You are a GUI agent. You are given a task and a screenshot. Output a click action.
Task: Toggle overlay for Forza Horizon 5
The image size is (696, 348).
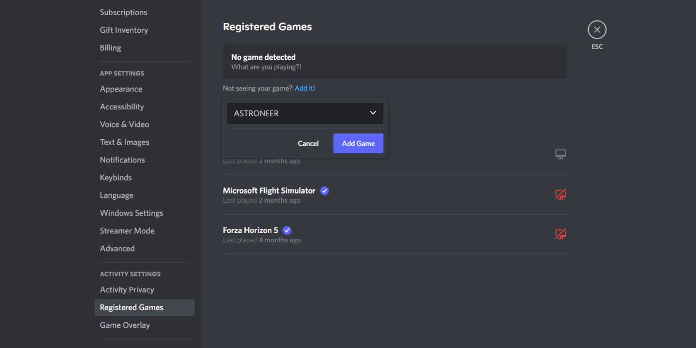coord(560,234)
